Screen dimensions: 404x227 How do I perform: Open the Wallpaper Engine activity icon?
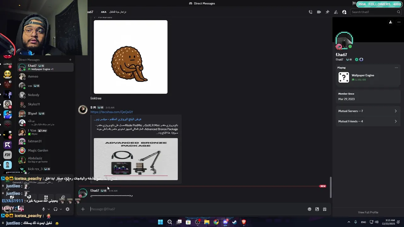tap(344, 77)
